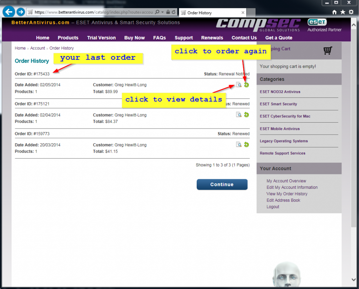Open the Contact Us menu item
This screenshot has width=359, height=289.
[244, 38]
